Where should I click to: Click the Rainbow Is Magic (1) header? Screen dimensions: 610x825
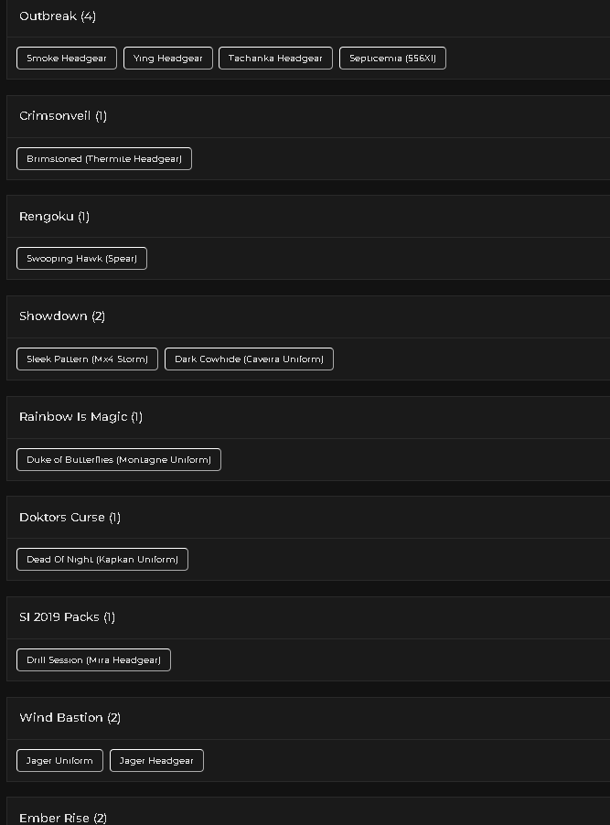(308, 417)
